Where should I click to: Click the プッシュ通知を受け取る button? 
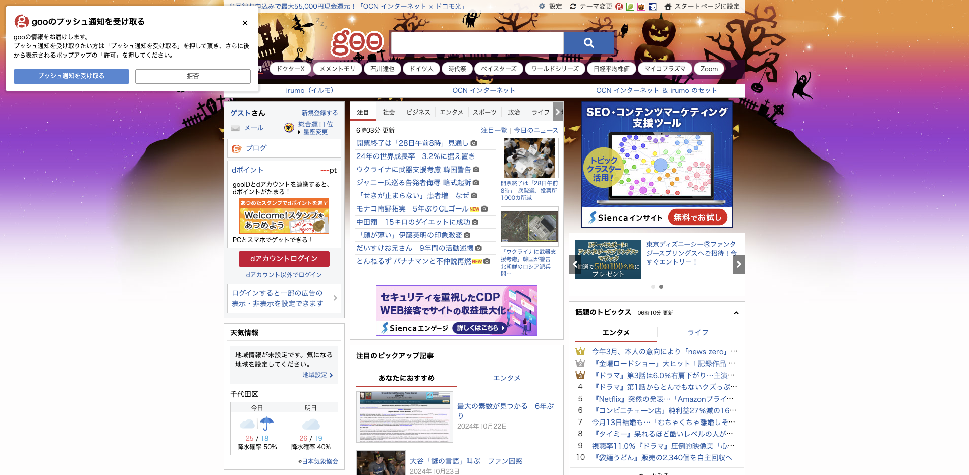tap(71, 76)
